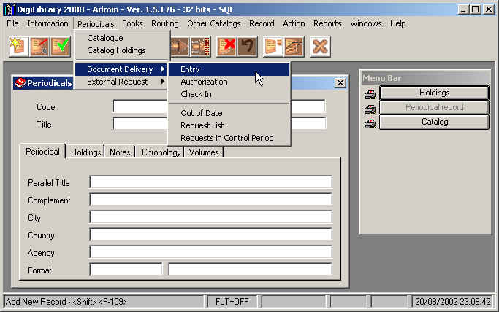This screenshot has height=312, width=499.
Task: Click the green checkmark save icon
Action: 61,47
